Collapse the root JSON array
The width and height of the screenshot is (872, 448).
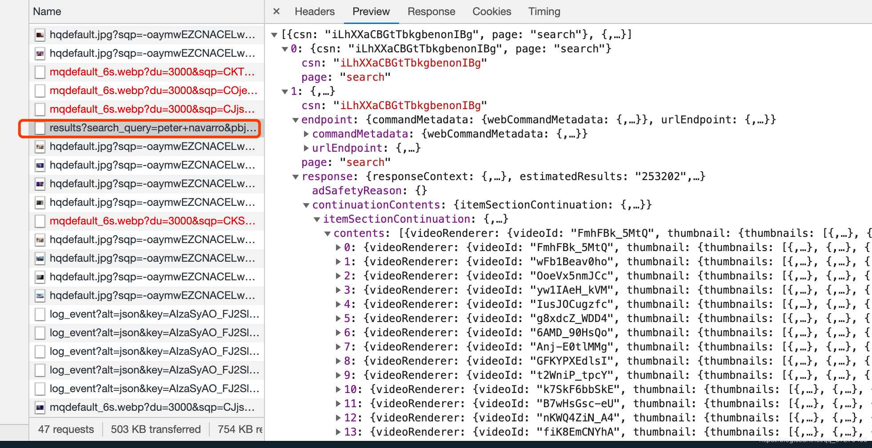[x=275, y=35]
